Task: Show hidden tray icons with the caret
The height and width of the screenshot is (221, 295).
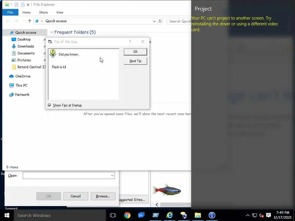Action: point(247,215)
